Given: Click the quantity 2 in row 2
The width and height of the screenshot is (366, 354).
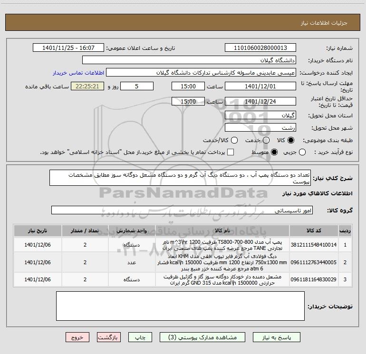Looking at the screenshot, I should click(85, 262).
